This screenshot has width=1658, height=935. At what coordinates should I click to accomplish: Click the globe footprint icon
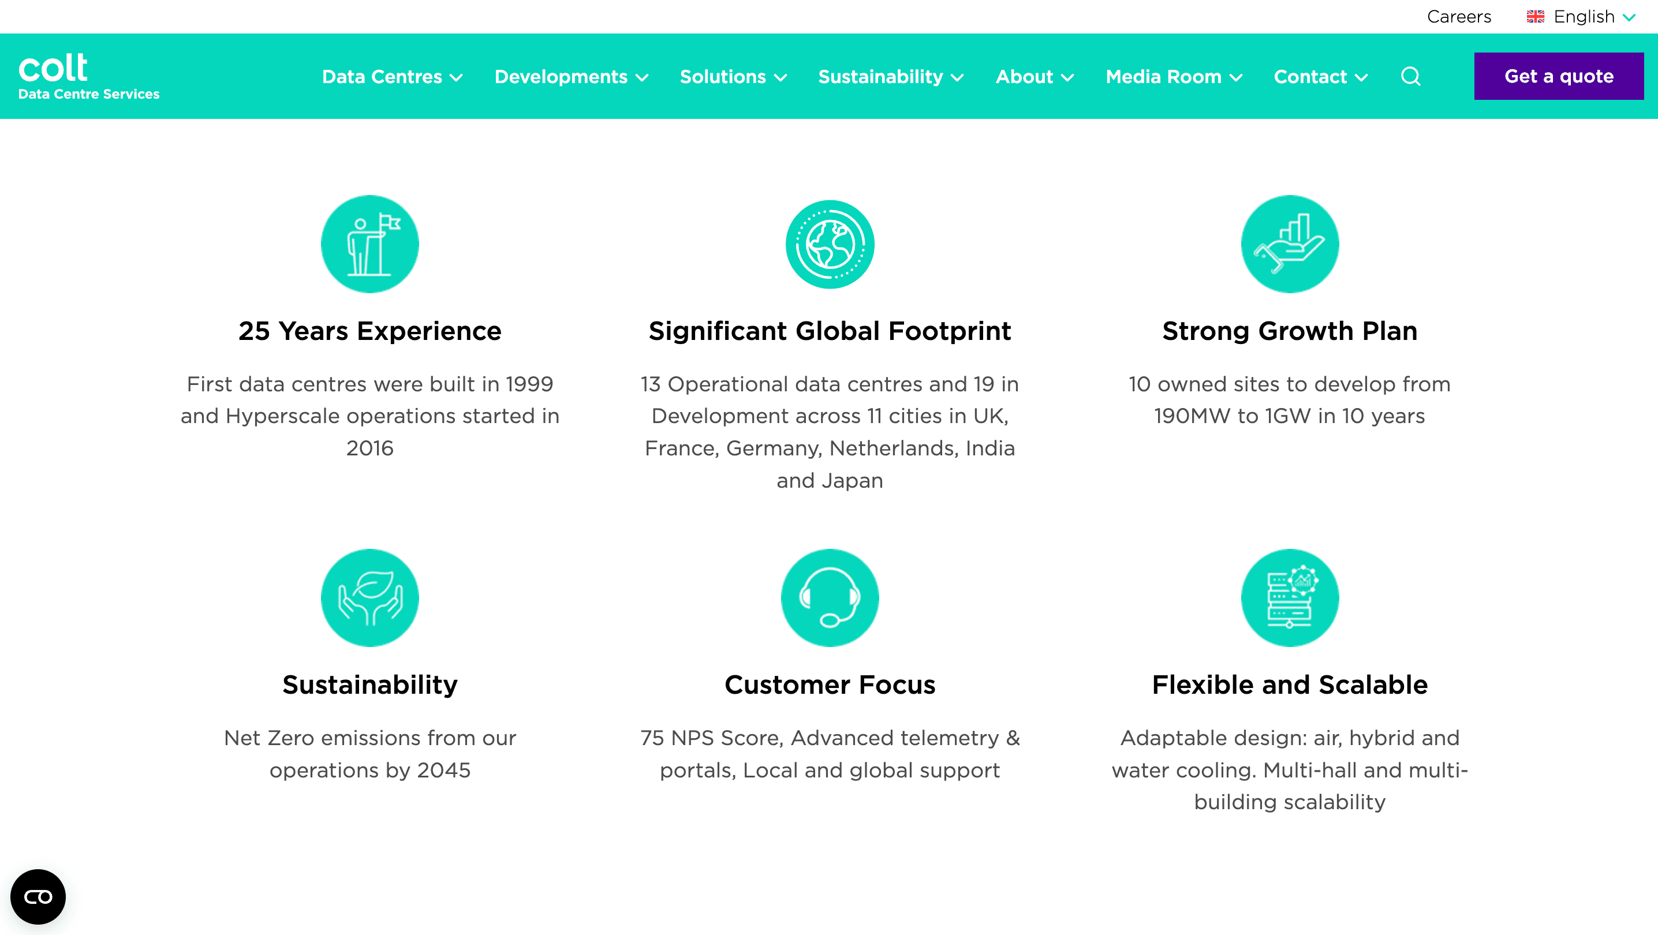pyautogui.click(x=830, y=245)
